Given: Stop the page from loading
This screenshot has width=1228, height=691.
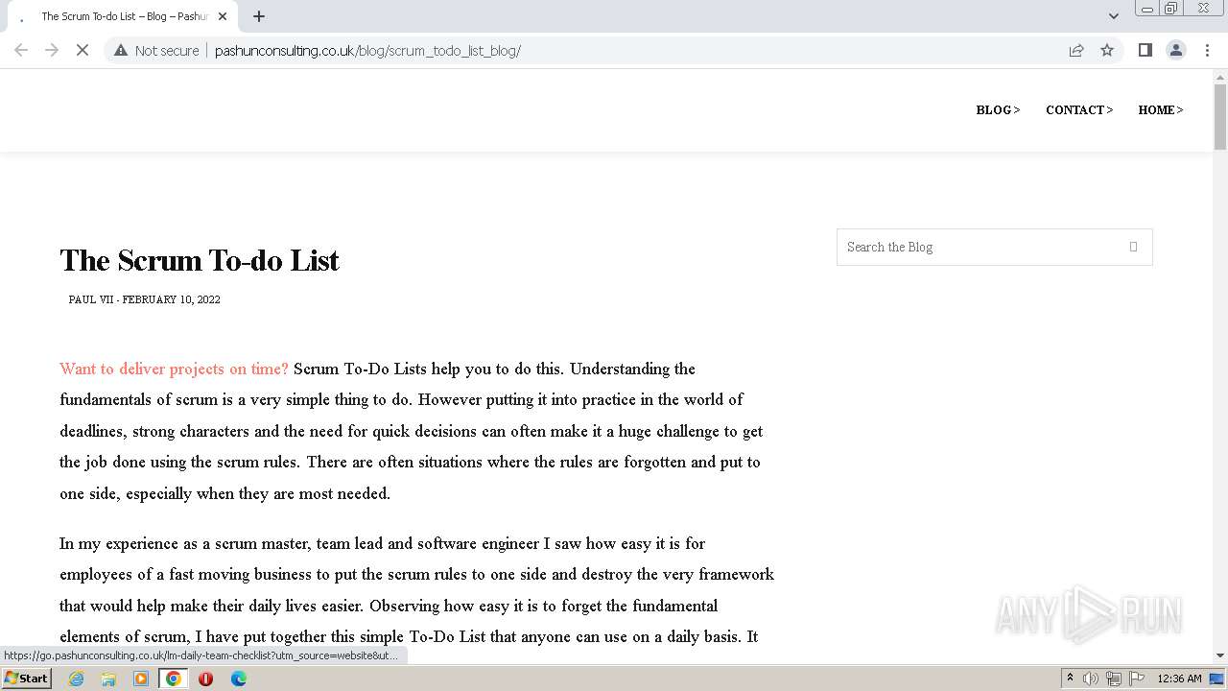Looking at the screenshot, I should [83, 50].
